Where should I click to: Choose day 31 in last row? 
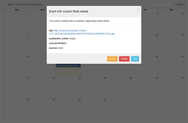[x=94, y=108]
